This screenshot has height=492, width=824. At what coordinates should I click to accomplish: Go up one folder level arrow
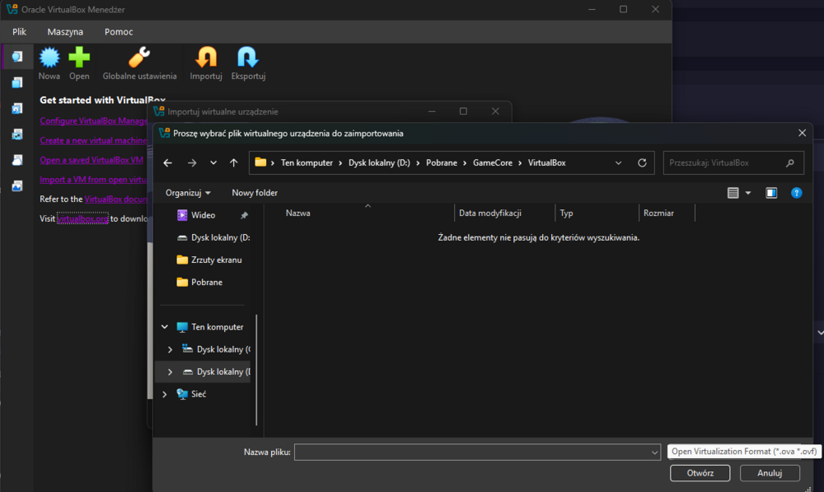click(x=234, y=163)
